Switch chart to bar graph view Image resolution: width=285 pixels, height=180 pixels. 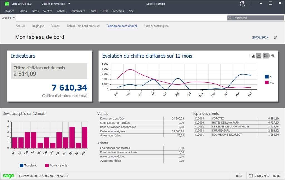pyautogui.click(x=253, y=56)
